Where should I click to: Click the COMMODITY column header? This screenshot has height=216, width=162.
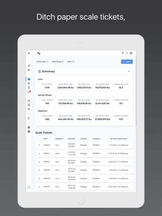(59, 139)
